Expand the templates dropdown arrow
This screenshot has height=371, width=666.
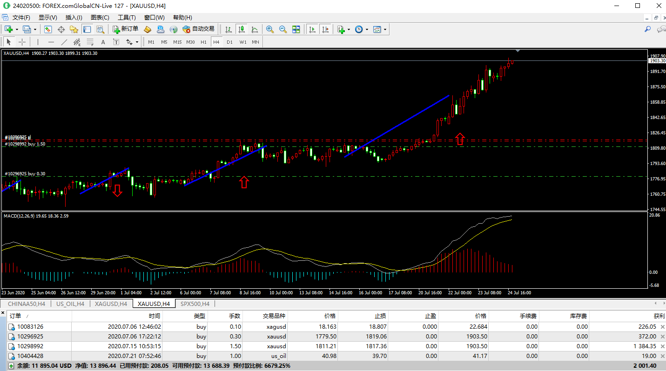pyautogui.click(x=385, y=29)
